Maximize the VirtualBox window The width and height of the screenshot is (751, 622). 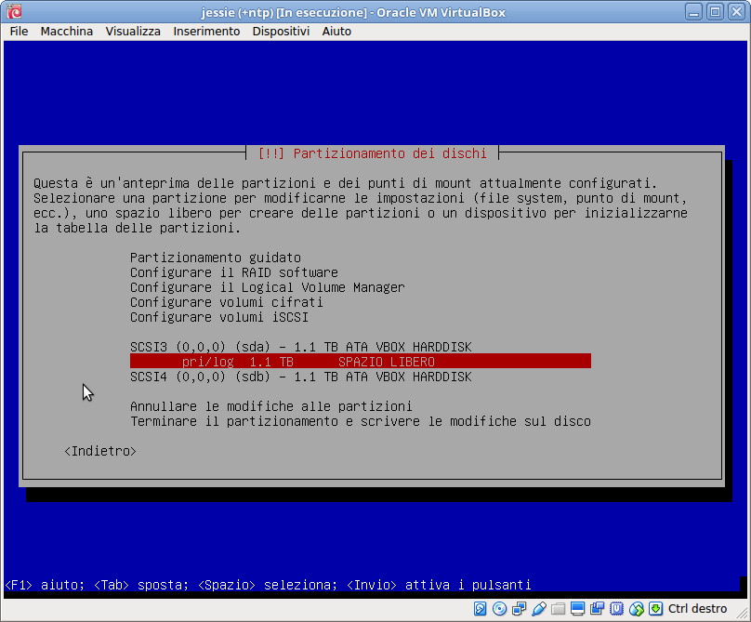[x=715, y=11]
